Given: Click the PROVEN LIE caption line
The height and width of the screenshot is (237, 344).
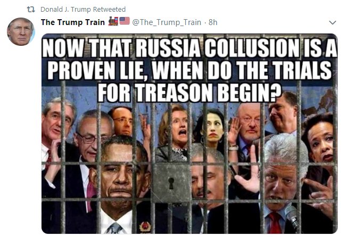Looking at the screenshot, I should coord(190,70).
